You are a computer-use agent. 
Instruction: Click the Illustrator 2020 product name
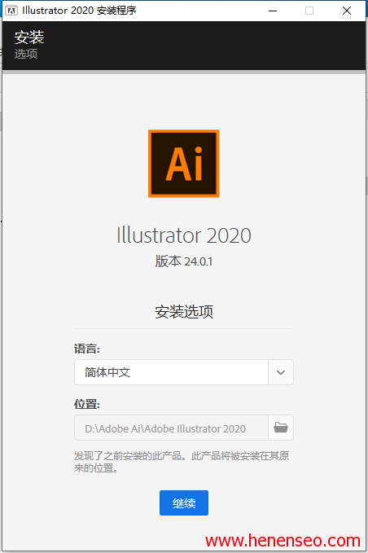pos(184,235)
